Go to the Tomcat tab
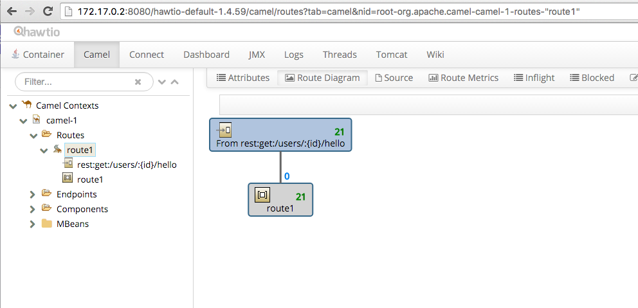Screen dimensions: 638x308 point(392,55)
